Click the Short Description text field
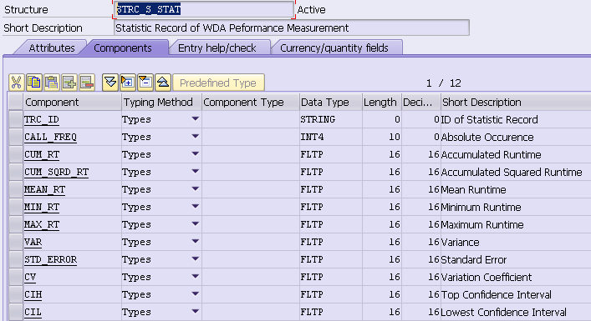This screenshot has width=591, height=321. pos(292,28)
